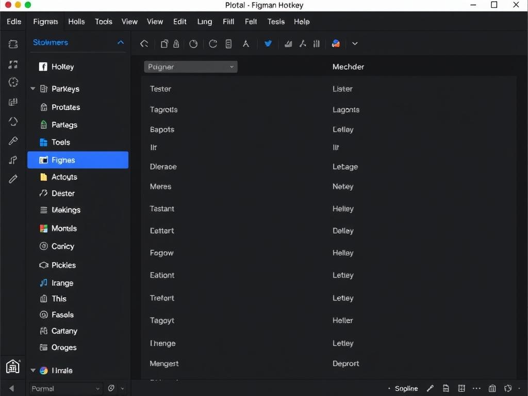
Task: Click the dashed circle icon in left strip
Action: coord(13,82)
